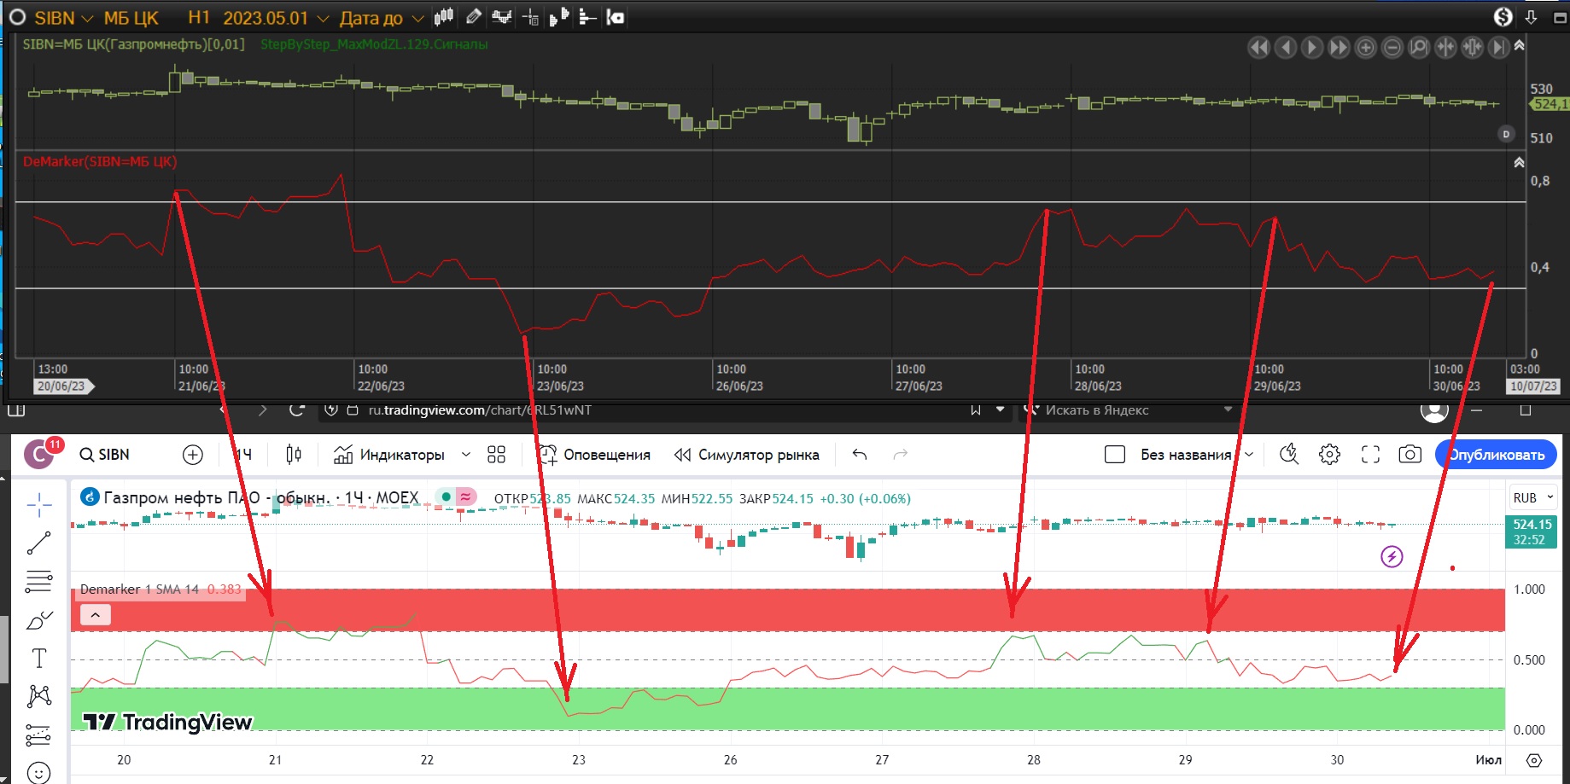Click zoom-in plus button on upper chart

(x=1365, y=48)
